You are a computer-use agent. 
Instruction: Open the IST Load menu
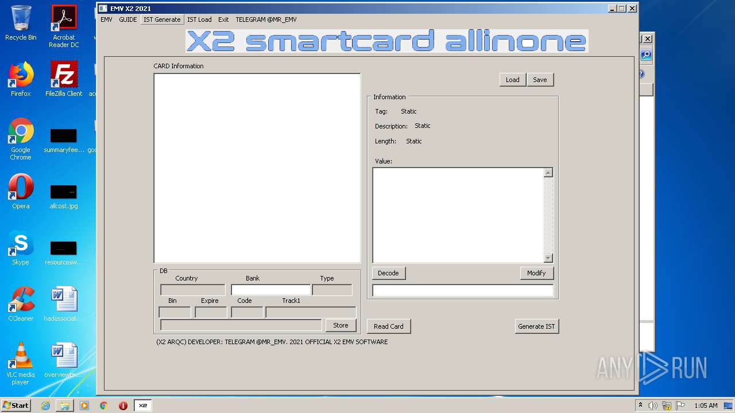[199, 20]
